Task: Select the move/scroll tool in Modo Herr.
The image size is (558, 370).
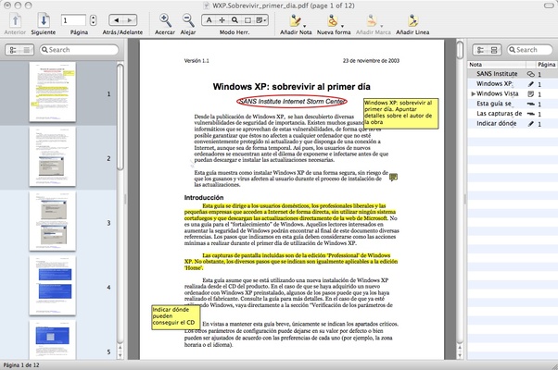Action: (x=222, y=20)
